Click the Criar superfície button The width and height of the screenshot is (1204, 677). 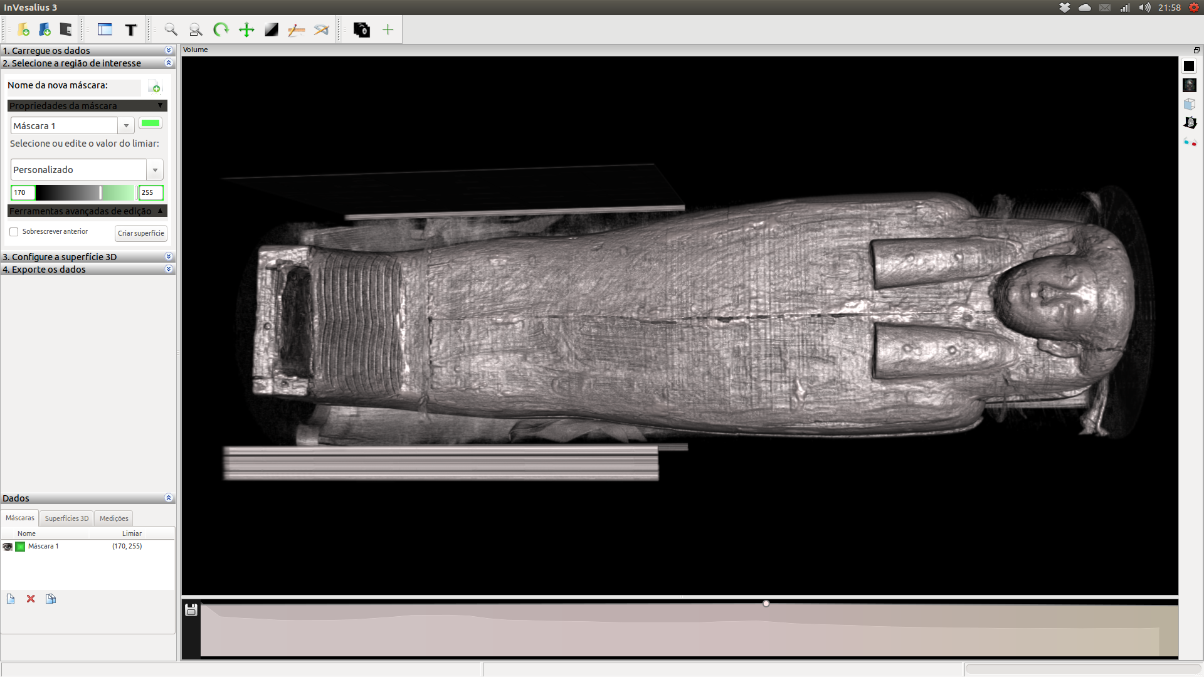click(x=140, y=233)
